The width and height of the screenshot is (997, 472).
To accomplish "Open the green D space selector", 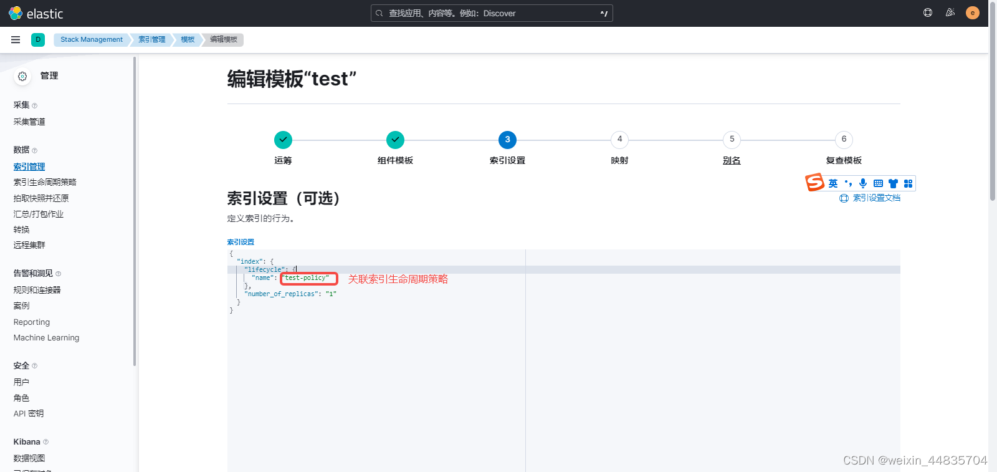I will tap(38, 39).
